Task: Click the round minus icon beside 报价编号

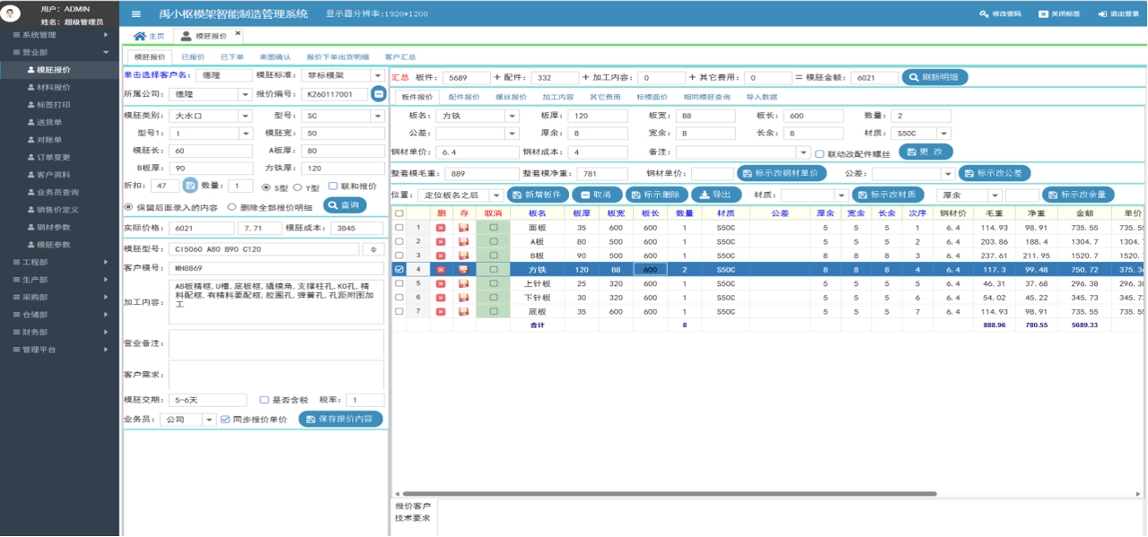Action: pyautogui.click(x=379, y=93)
